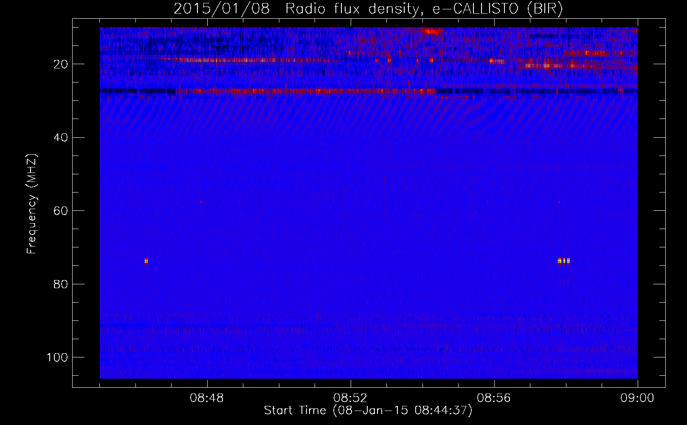Click the date '2015/01/08' in the title
This screenshot has height=425, width=687.
pos(222,9)
